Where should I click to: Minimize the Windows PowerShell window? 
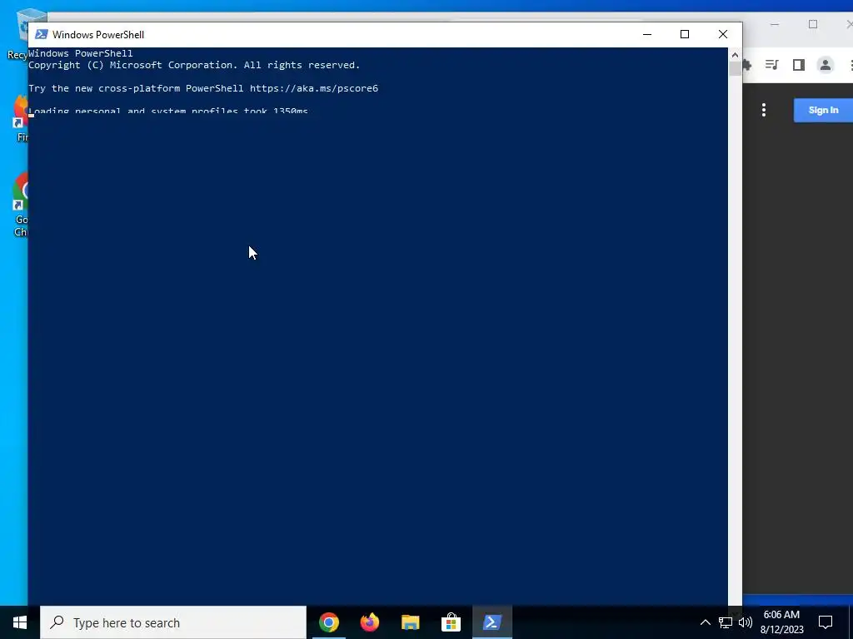[646, 34]
